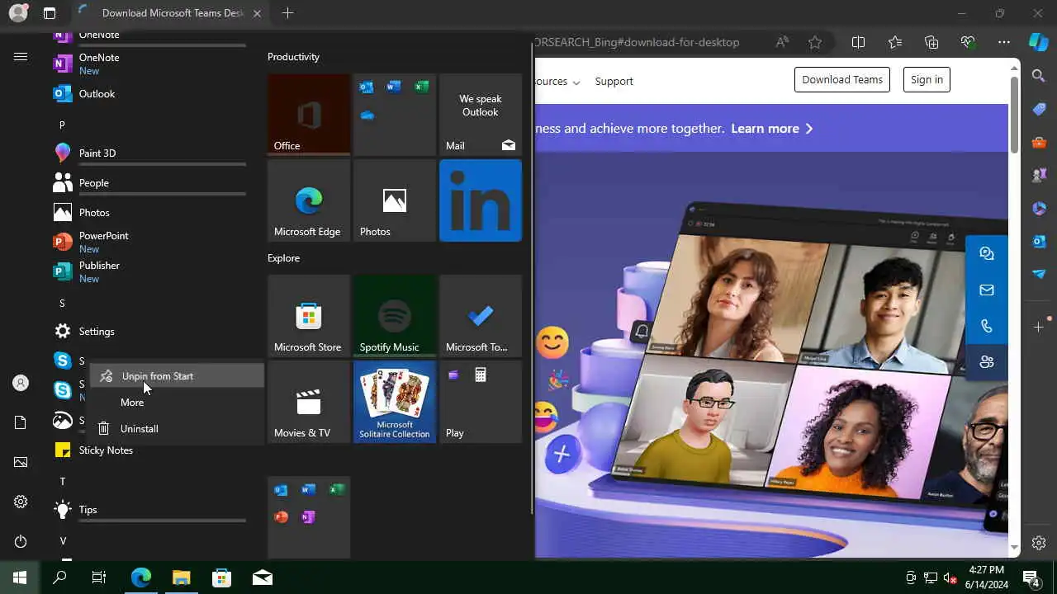Open the Read aloud icon in the address bar

[782, 42]
